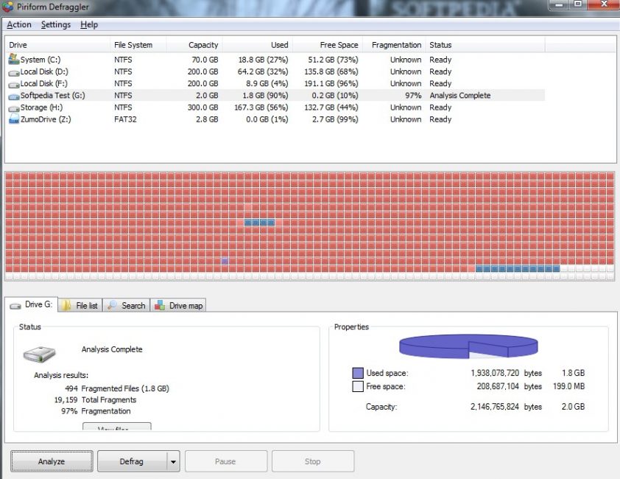Click the ZumoDrive (Z:) drive icon
This screenshot has width=620, height=479.
click(x=14, y=119)
